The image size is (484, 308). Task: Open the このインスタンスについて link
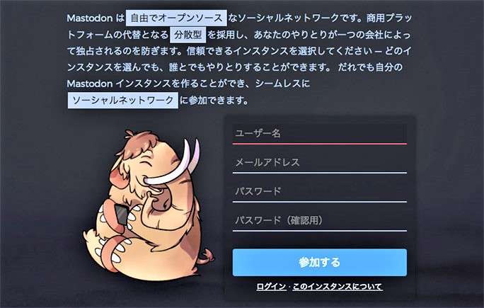(338, 287)
